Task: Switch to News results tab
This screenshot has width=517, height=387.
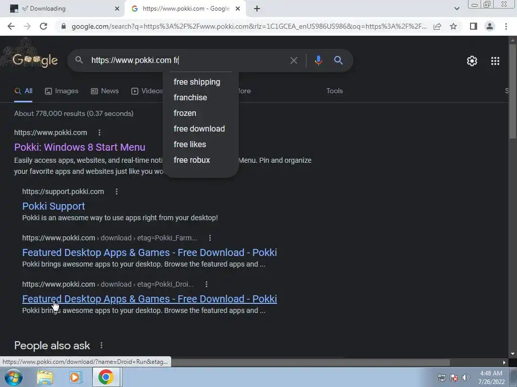Action: tap(105, 91)
